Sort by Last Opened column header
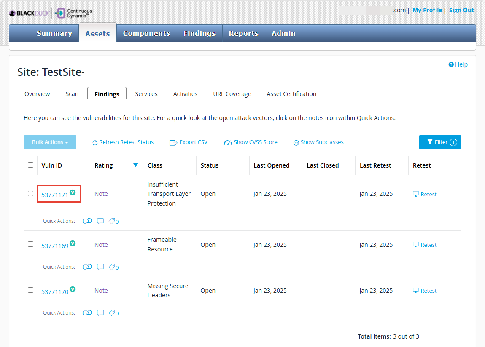The height and width of the screenshot is (347, 485). tap(272, 165)
